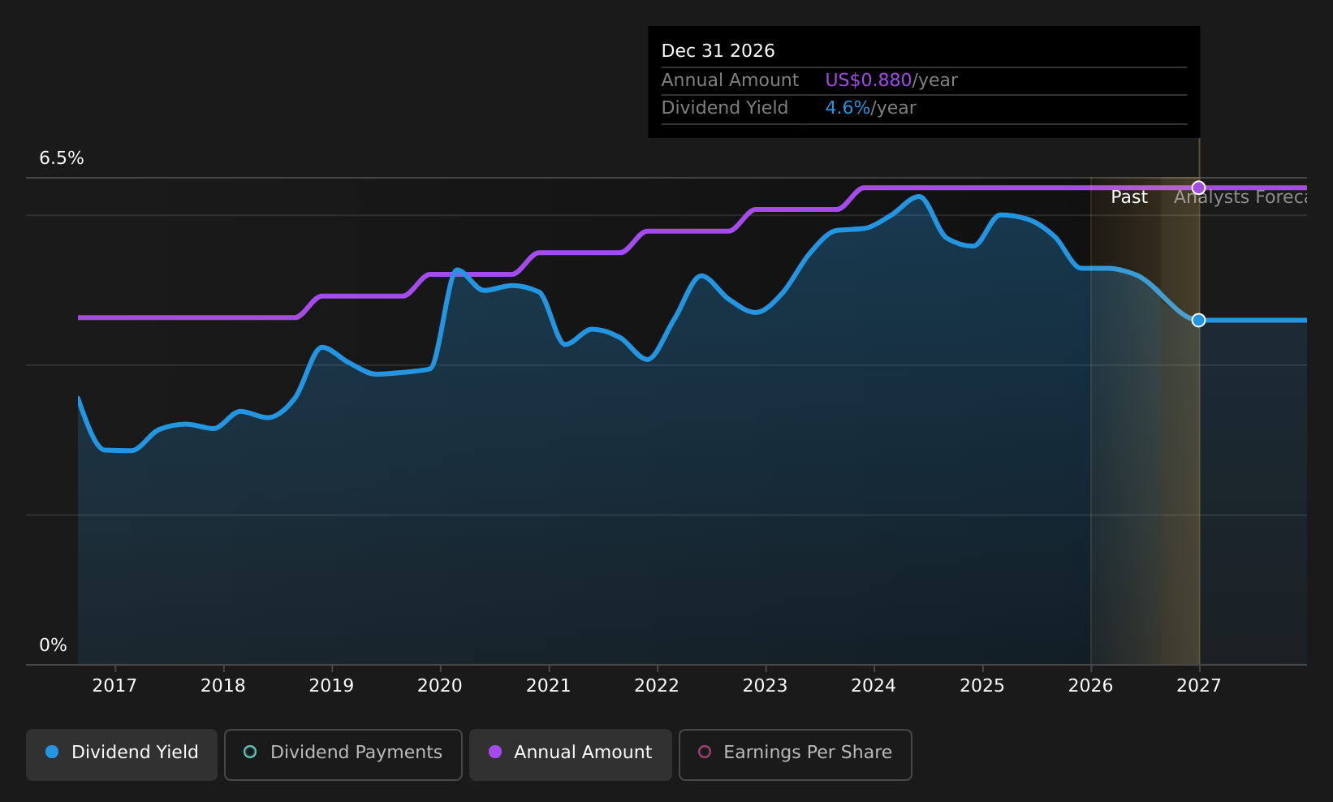Screen dimensions: 1333x802
Task: Click the 2017 x-axis label
Action: click(x=114, y=686)
